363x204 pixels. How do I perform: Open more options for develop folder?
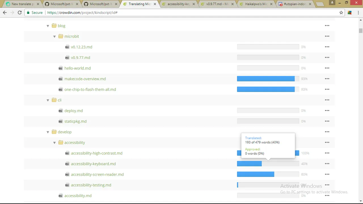click(327, 132)
